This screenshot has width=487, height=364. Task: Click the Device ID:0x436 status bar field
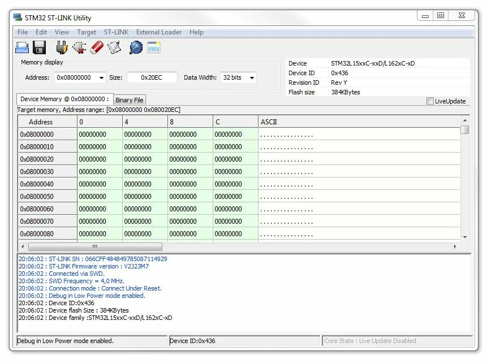pyautogui.click(x=244, y=341)
